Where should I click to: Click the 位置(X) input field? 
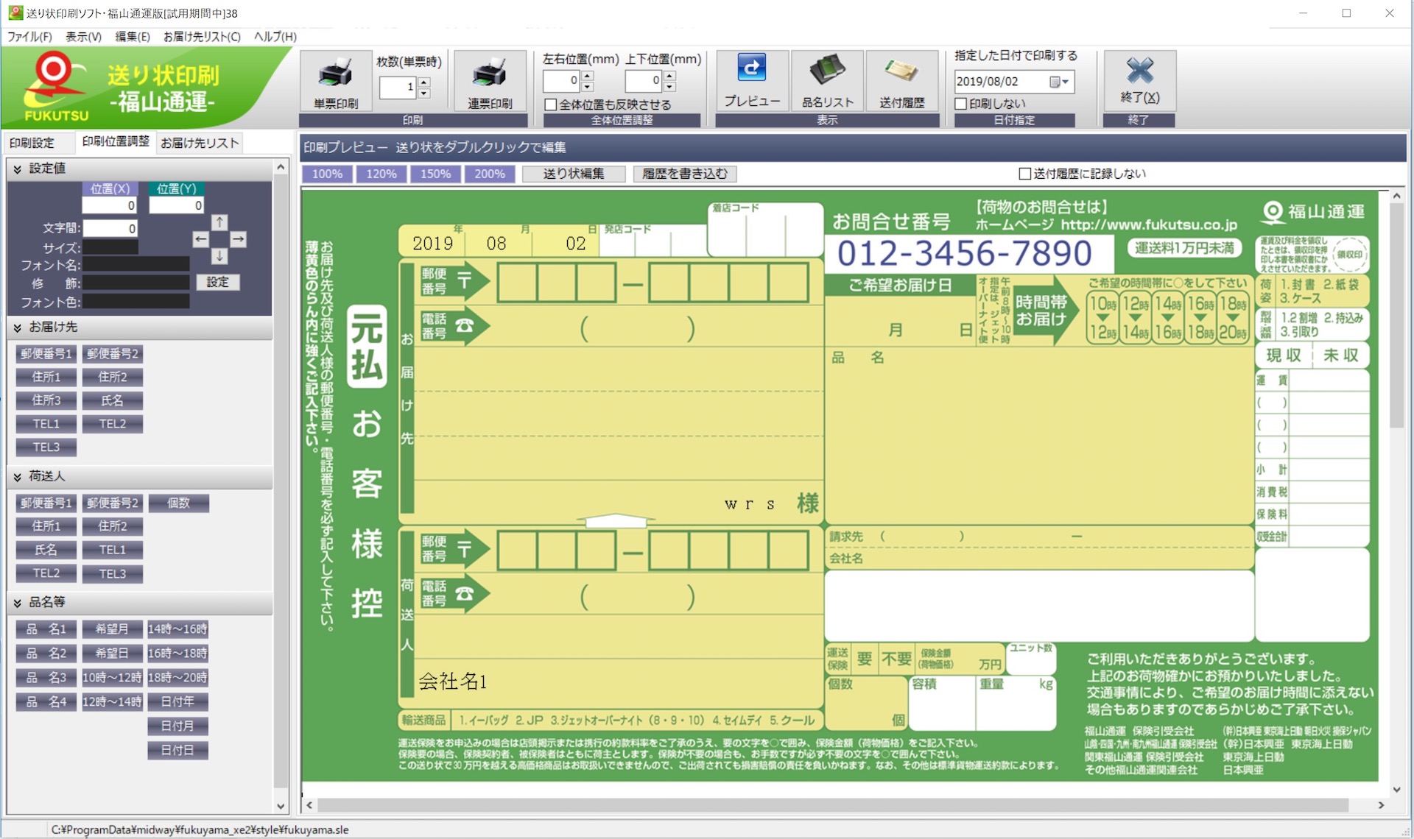point(109,205)
